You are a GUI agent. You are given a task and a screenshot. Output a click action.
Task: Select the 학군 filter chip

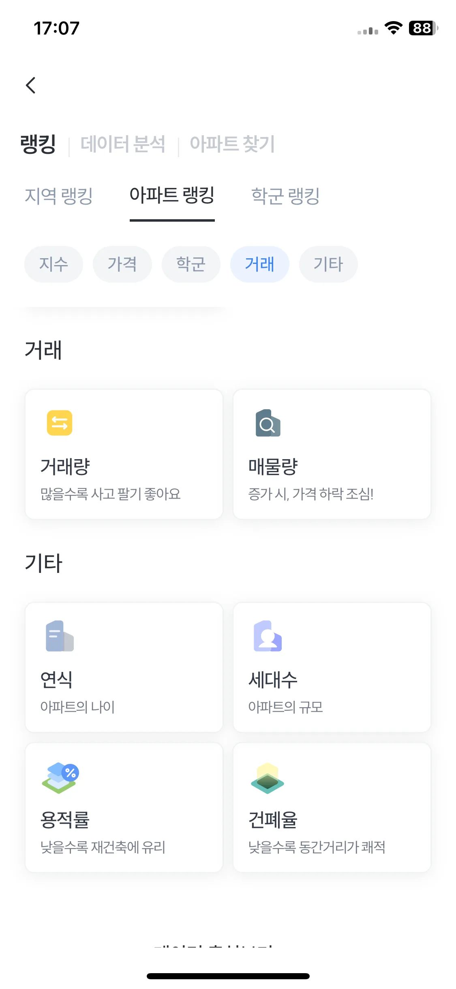coord(191,264)
